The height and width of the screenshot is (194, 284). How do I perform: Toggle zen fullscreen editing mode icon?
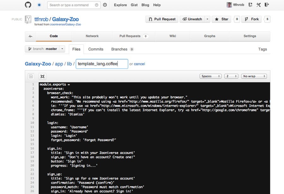tap(42, 76)
